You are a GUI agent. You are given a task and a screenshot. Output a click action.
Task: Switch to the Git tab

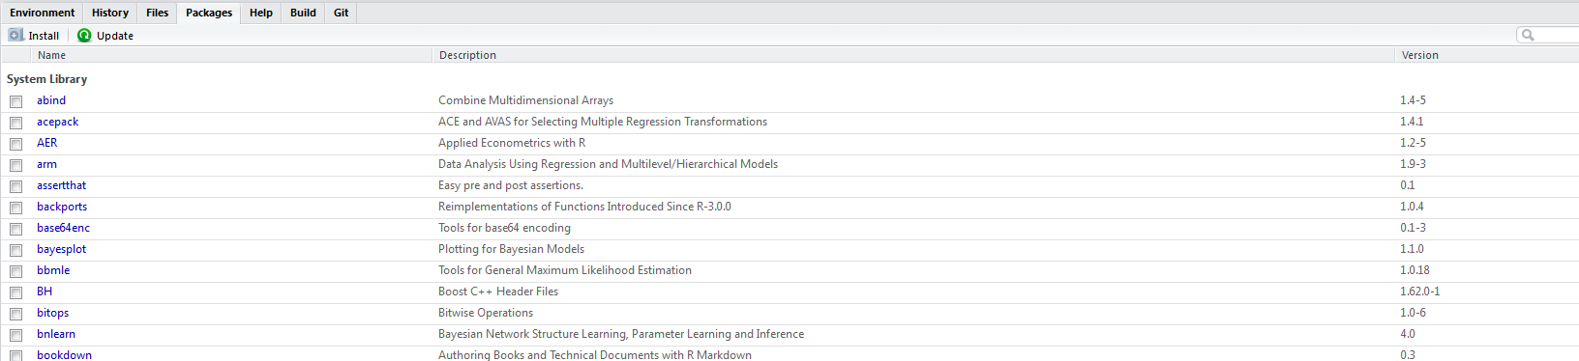coord(342,13)
